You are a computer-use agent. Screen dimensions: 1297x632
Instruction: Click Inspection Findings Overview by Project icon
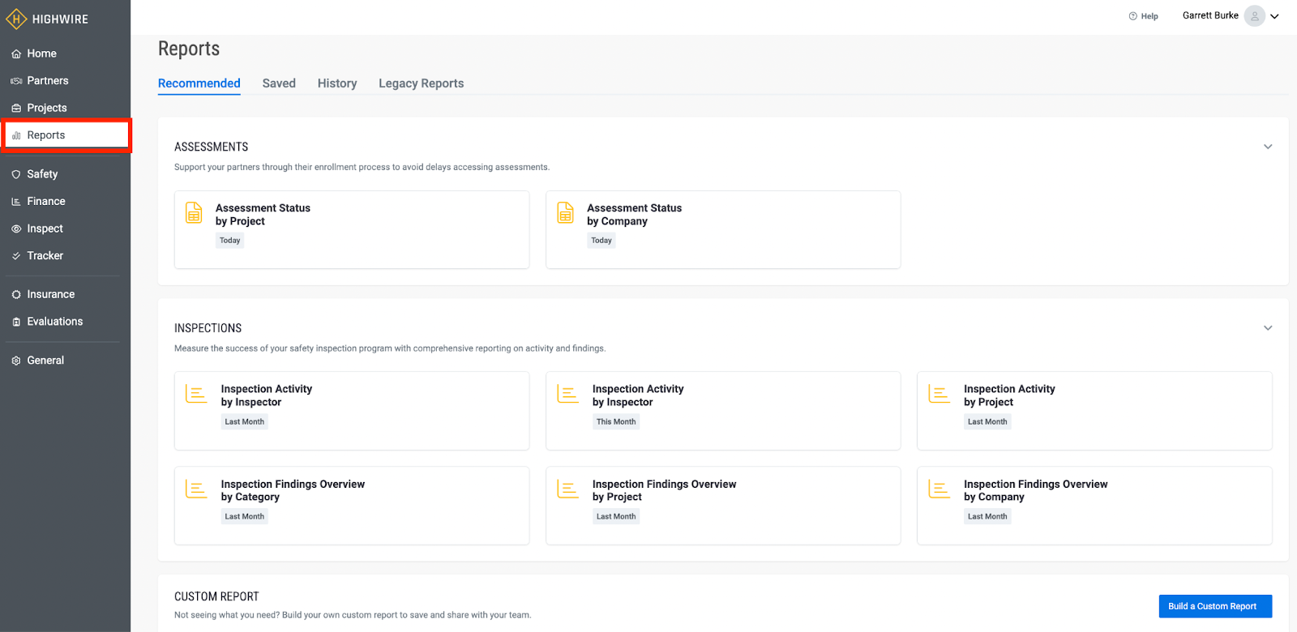(x=567, y=489)
